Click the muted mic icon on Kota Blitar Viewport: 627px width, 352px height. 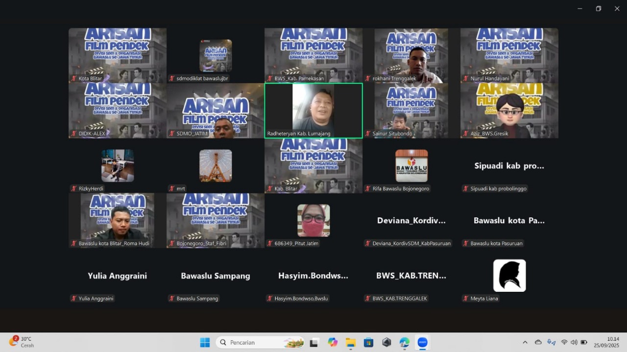click(x=74, y=78)
